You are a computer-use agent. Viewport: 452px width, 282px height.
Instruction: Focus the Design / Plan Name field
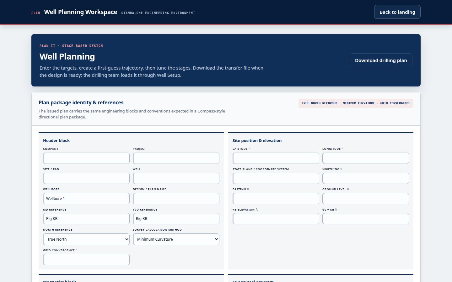click(176, 199)
